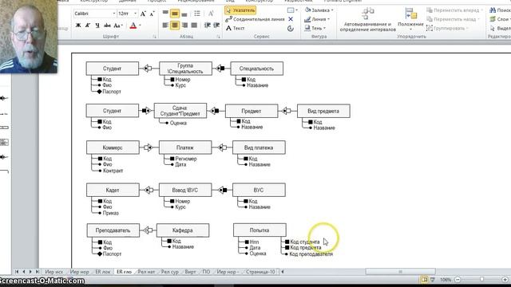This screenshot has height=287, width=511.
Task: Open the Линия line dropdown
Action: [317, 19]
